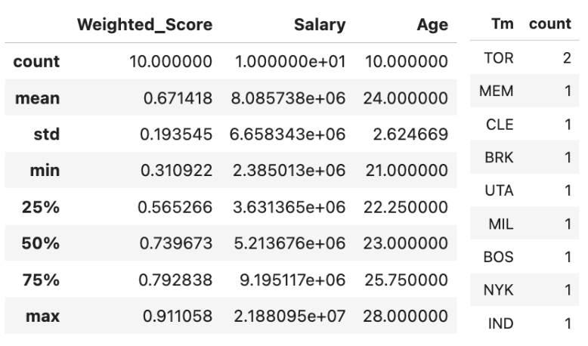Click the BRK team cell
This screenshot has height=346, width=588.
click(499, 157)
